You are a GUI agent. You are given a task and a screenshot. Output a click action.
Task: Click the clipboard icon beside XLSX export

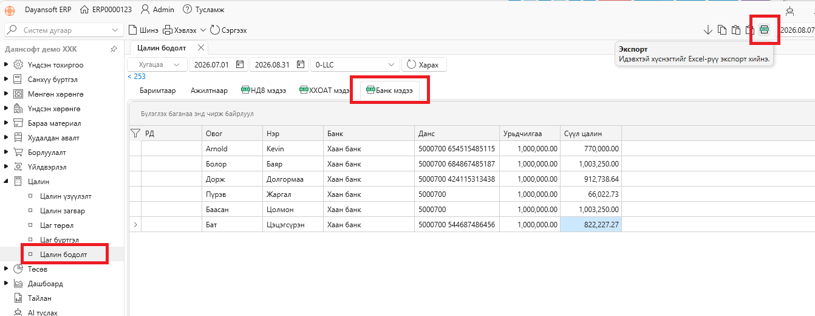point(750,30)
